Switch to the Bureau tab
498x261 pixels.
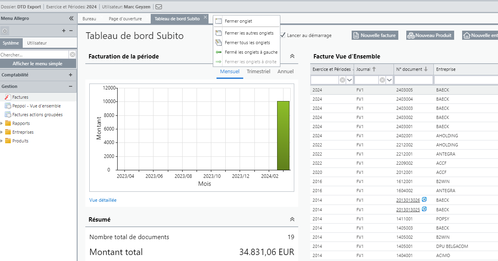pos(89,19)
